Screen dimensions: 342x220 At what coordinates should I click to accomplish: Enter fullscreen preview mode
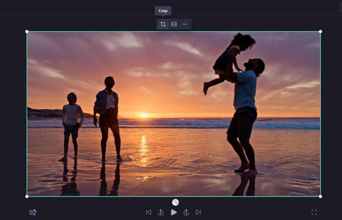pyautogui.click(x=314, y=212)
